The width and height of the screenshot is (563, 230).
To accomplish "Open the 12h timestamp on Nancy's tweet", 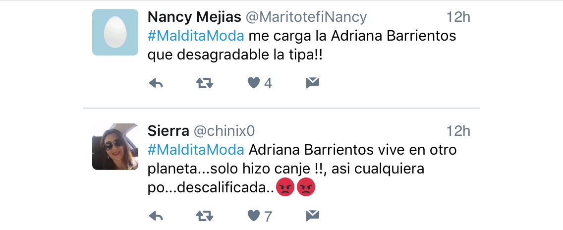I will click(457, 17).
